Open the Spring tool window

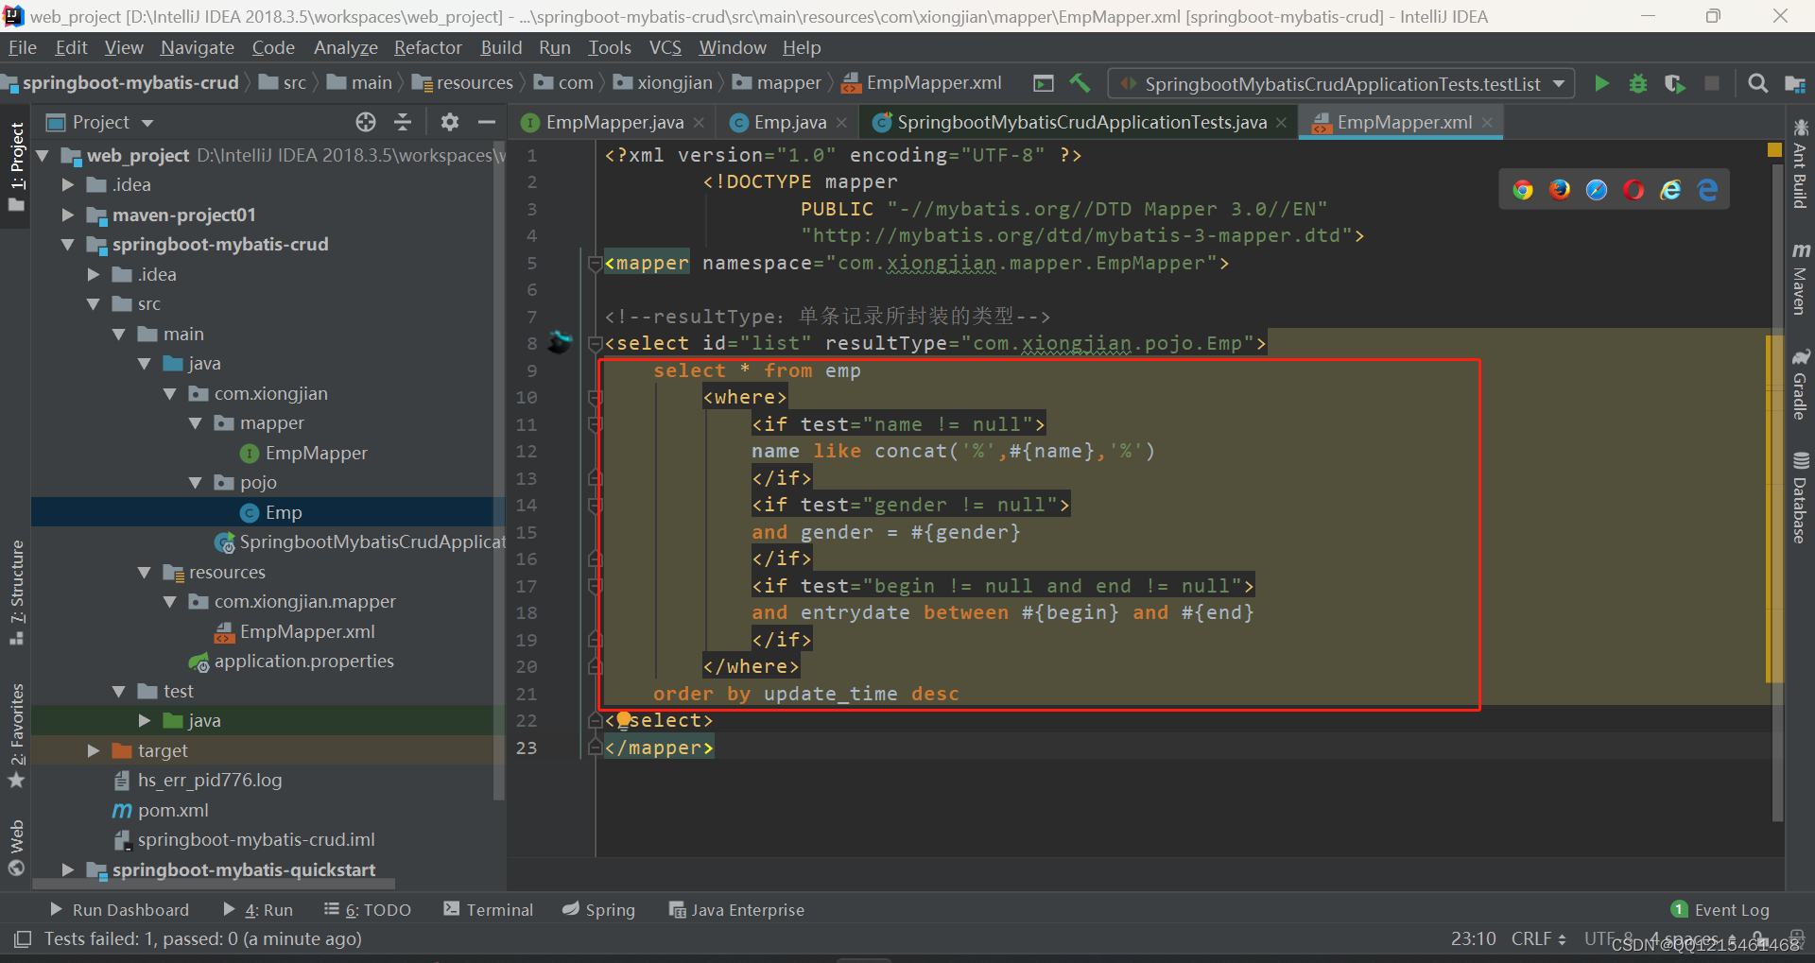click(x=599, y=909)
